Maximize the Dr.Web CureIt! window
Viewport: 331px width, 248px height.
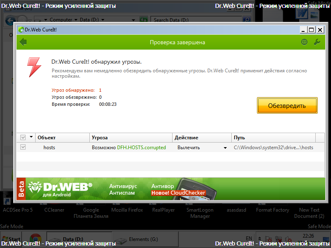312,30
